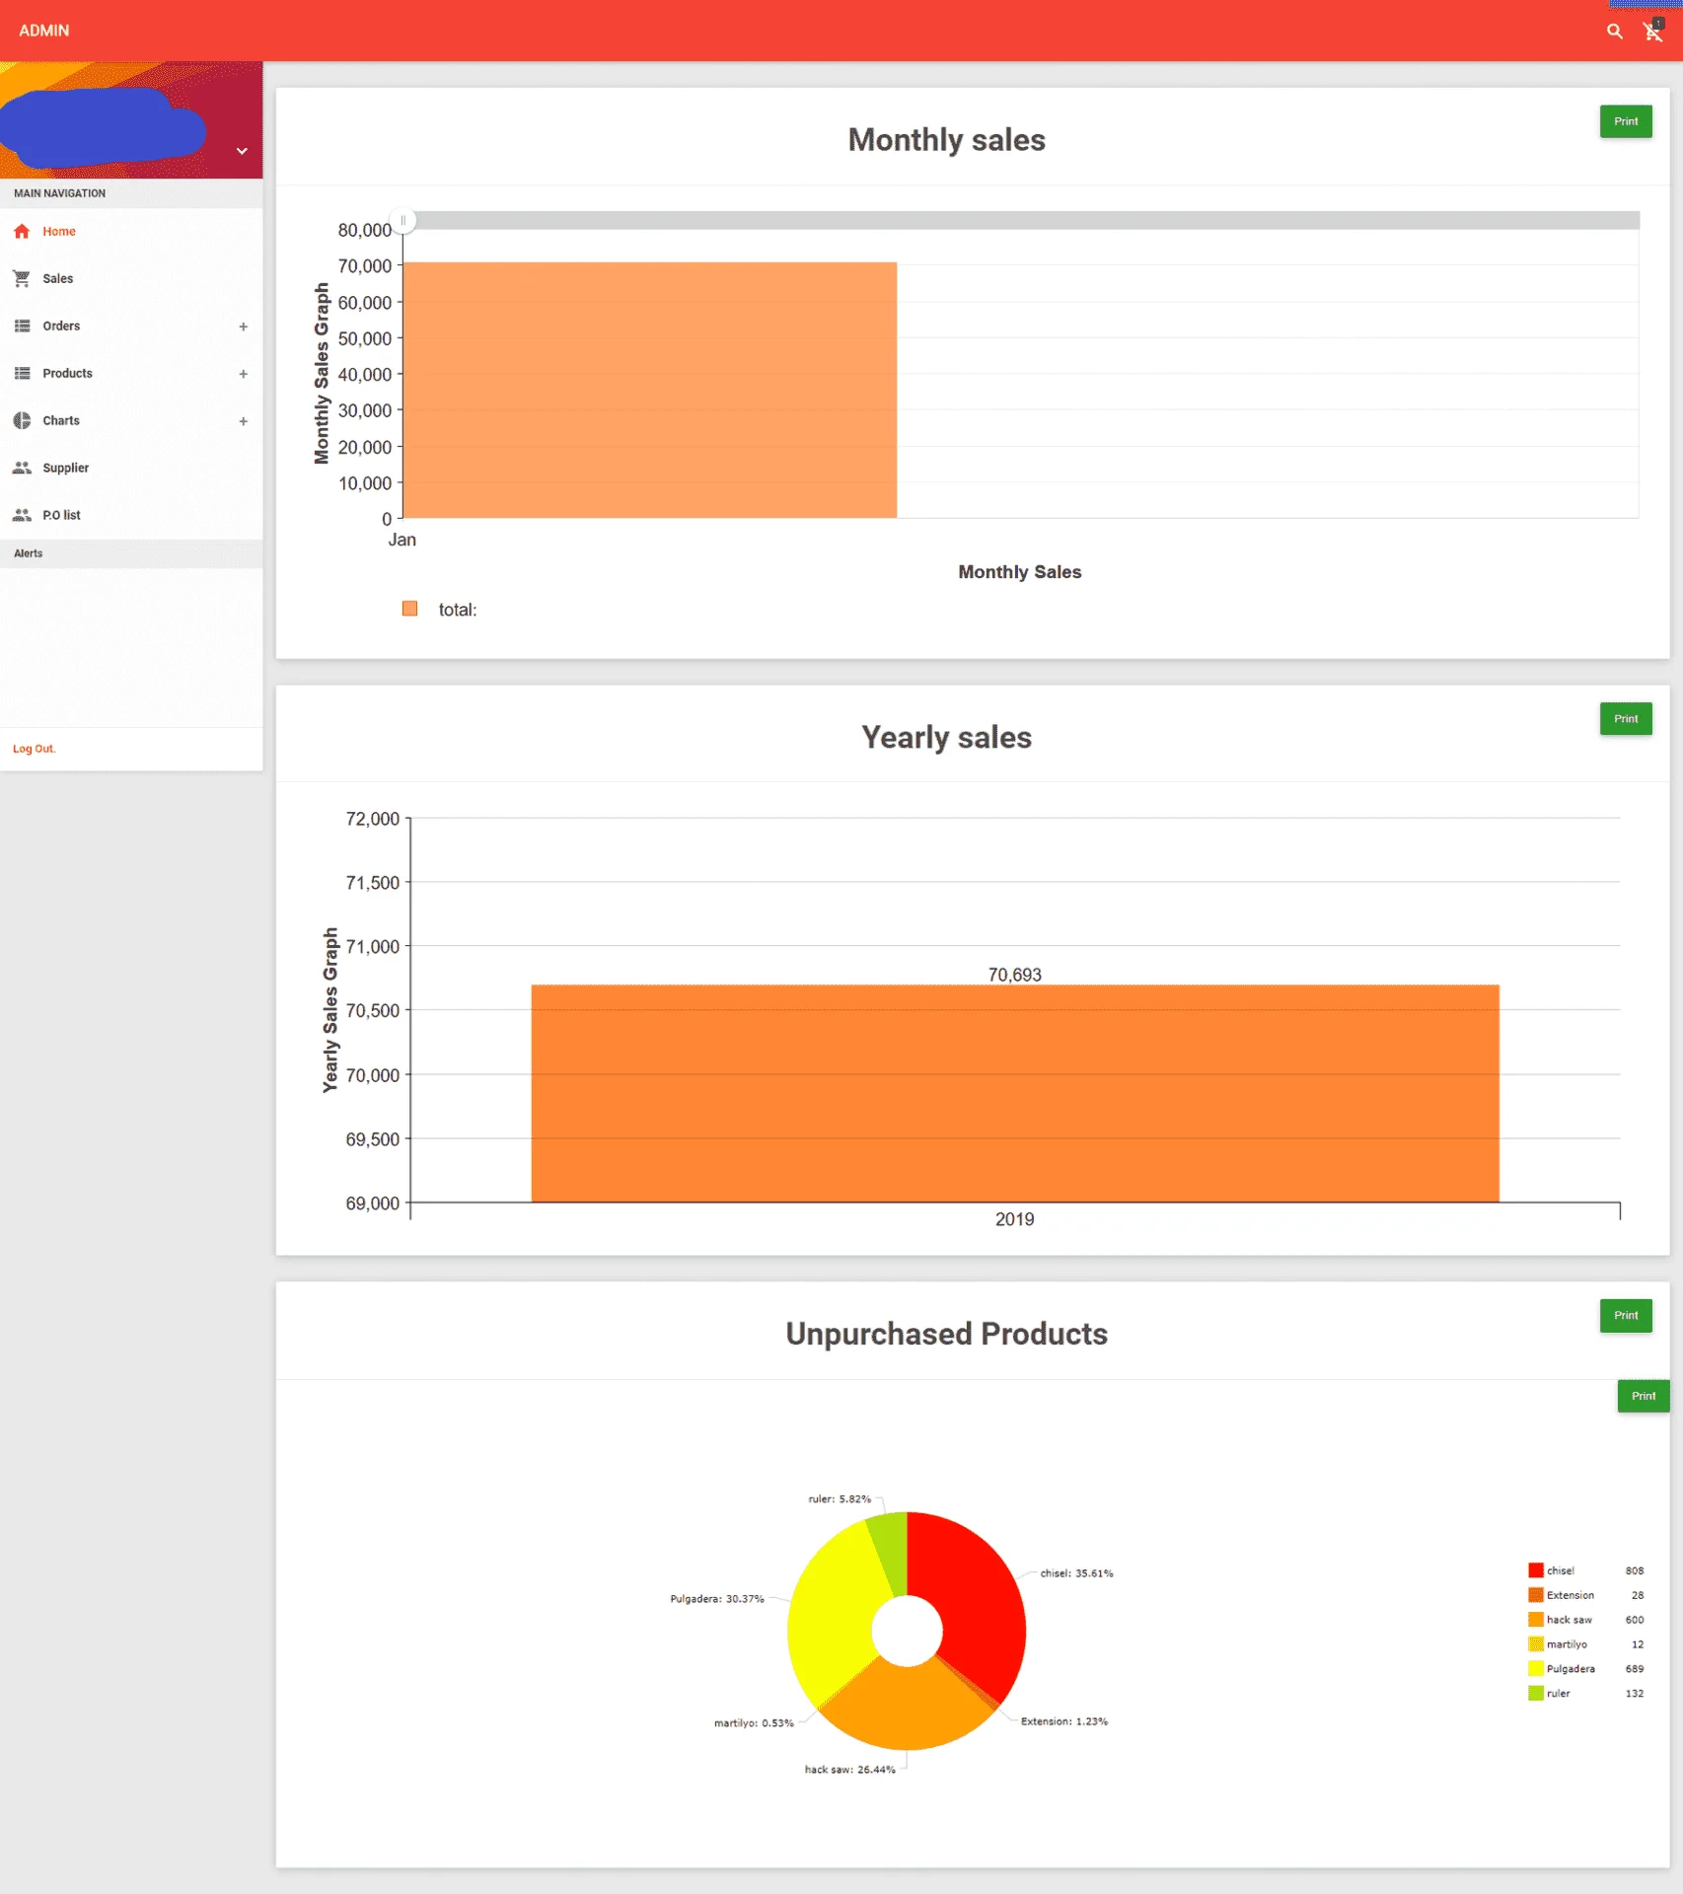Expand the Products submenu plus
This screenshot has height=1894, width=1683.
[243, 374]
